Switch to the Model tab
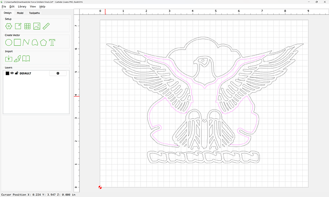 [20, 13]
